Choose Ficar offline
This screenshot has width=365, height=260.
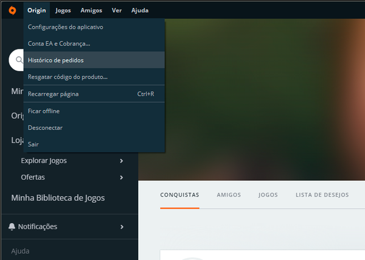(94, 111)
